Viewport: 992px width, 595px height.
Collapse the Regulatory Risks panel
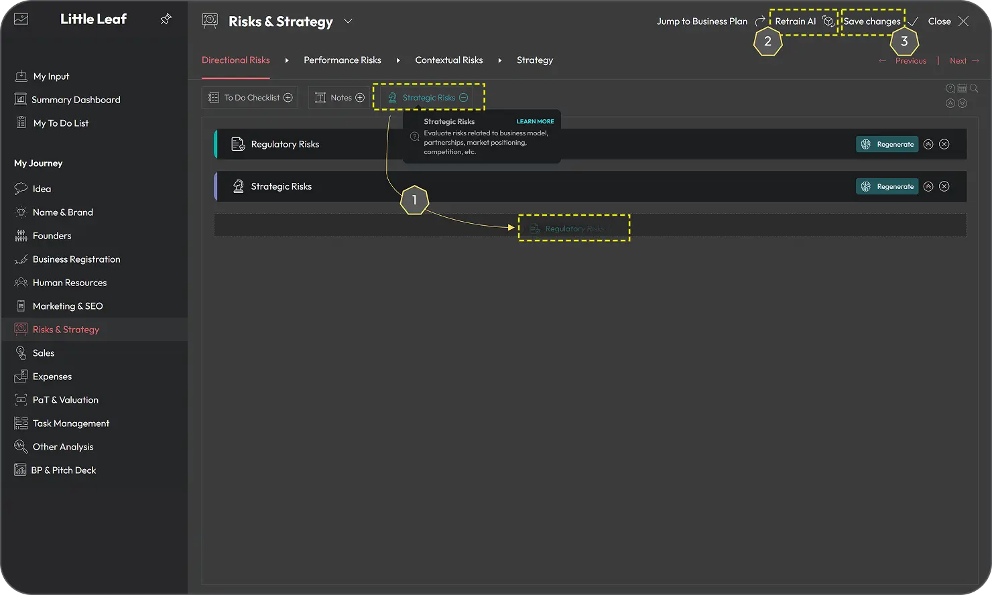(928, 144)
